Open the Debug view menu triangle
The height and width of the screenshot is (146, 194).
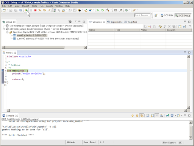pyautogui.click(x=75, y=21)
